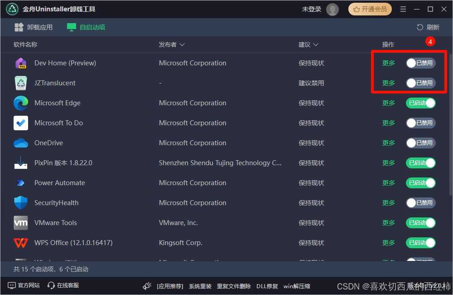
Task: Click the user avatar icon
Action: 332,9
